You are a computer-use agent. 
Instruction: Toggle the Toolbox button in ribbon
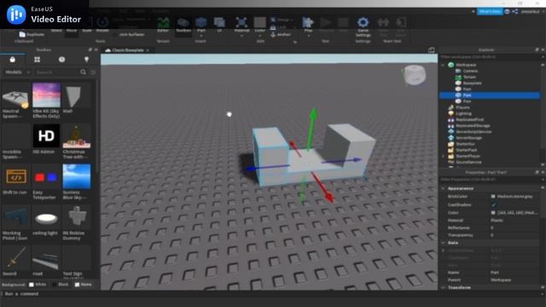tap(183, 25)
